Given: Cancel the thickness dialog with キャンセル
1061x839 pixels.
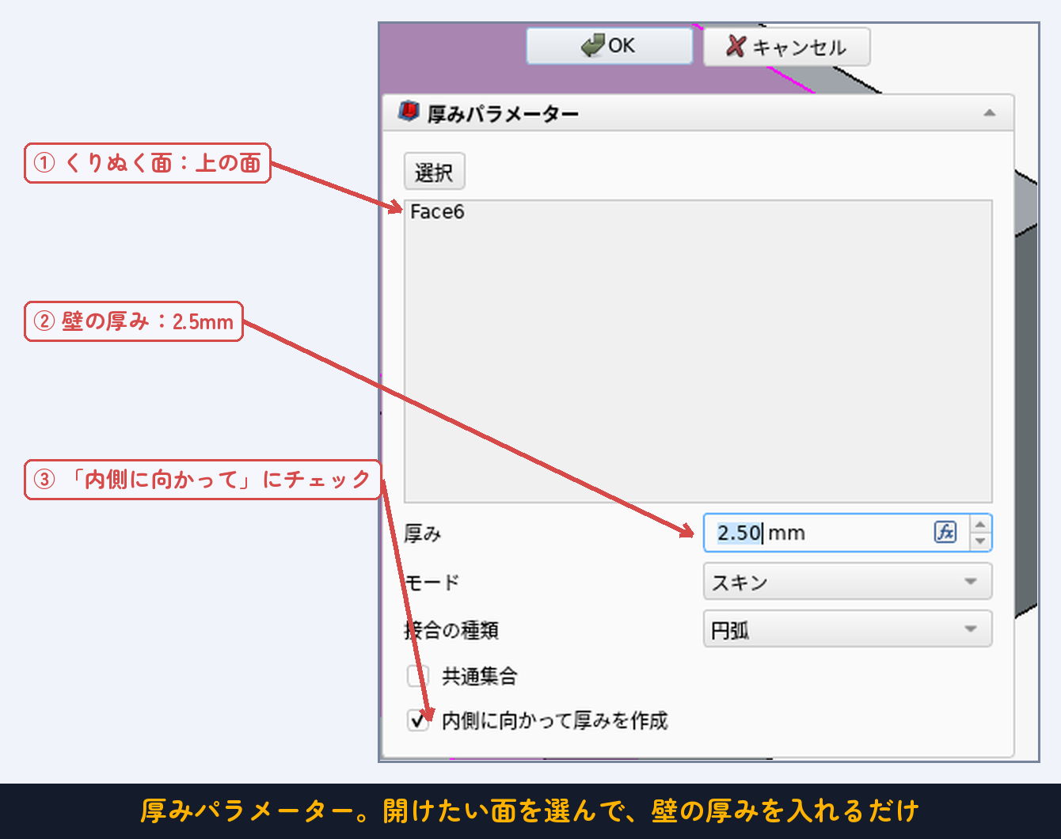Looking at the screenshot, I should (786, 47).
